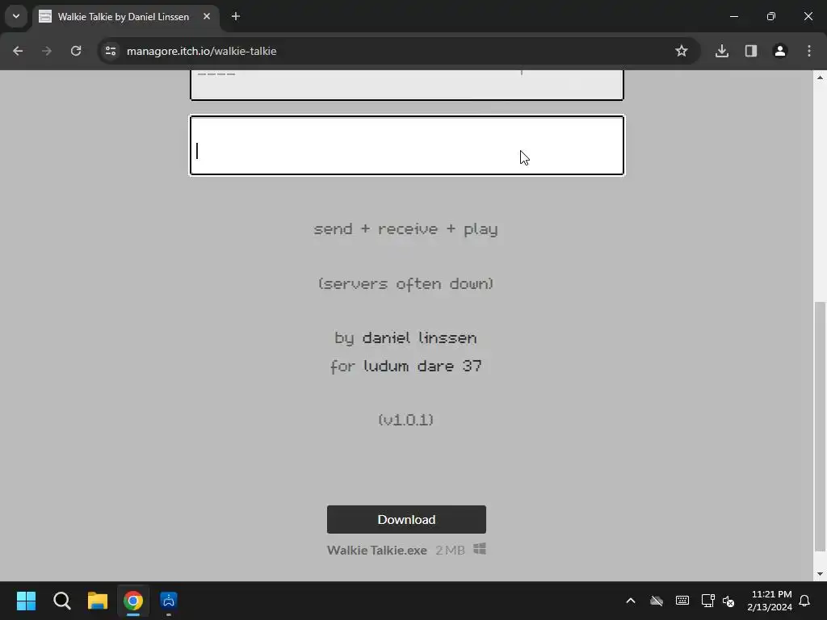
Task: Click the page's vertical scrollbar thumb
Action: point(820,427)
